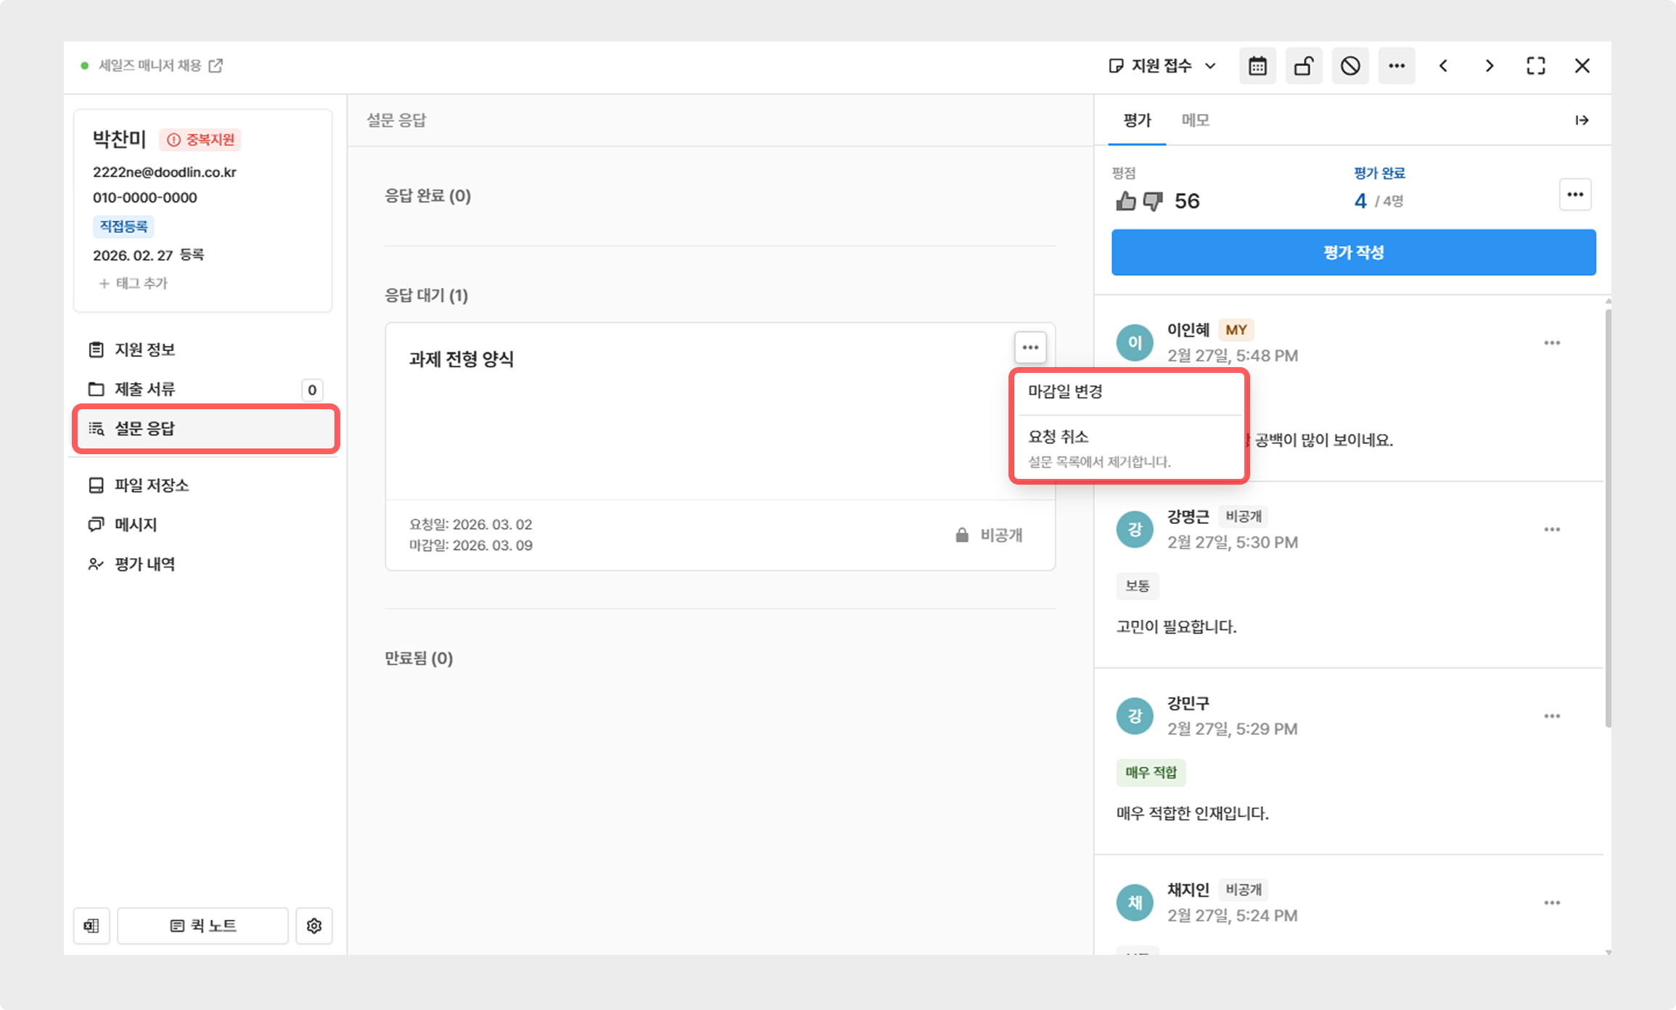
Task: Click the reject (circle-slash) icon in the header
Action: pyautogui.click(x=1350, y=66)
